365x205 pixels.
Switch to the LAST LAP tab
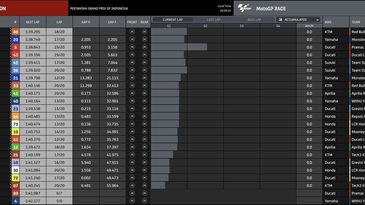point(213,19)
